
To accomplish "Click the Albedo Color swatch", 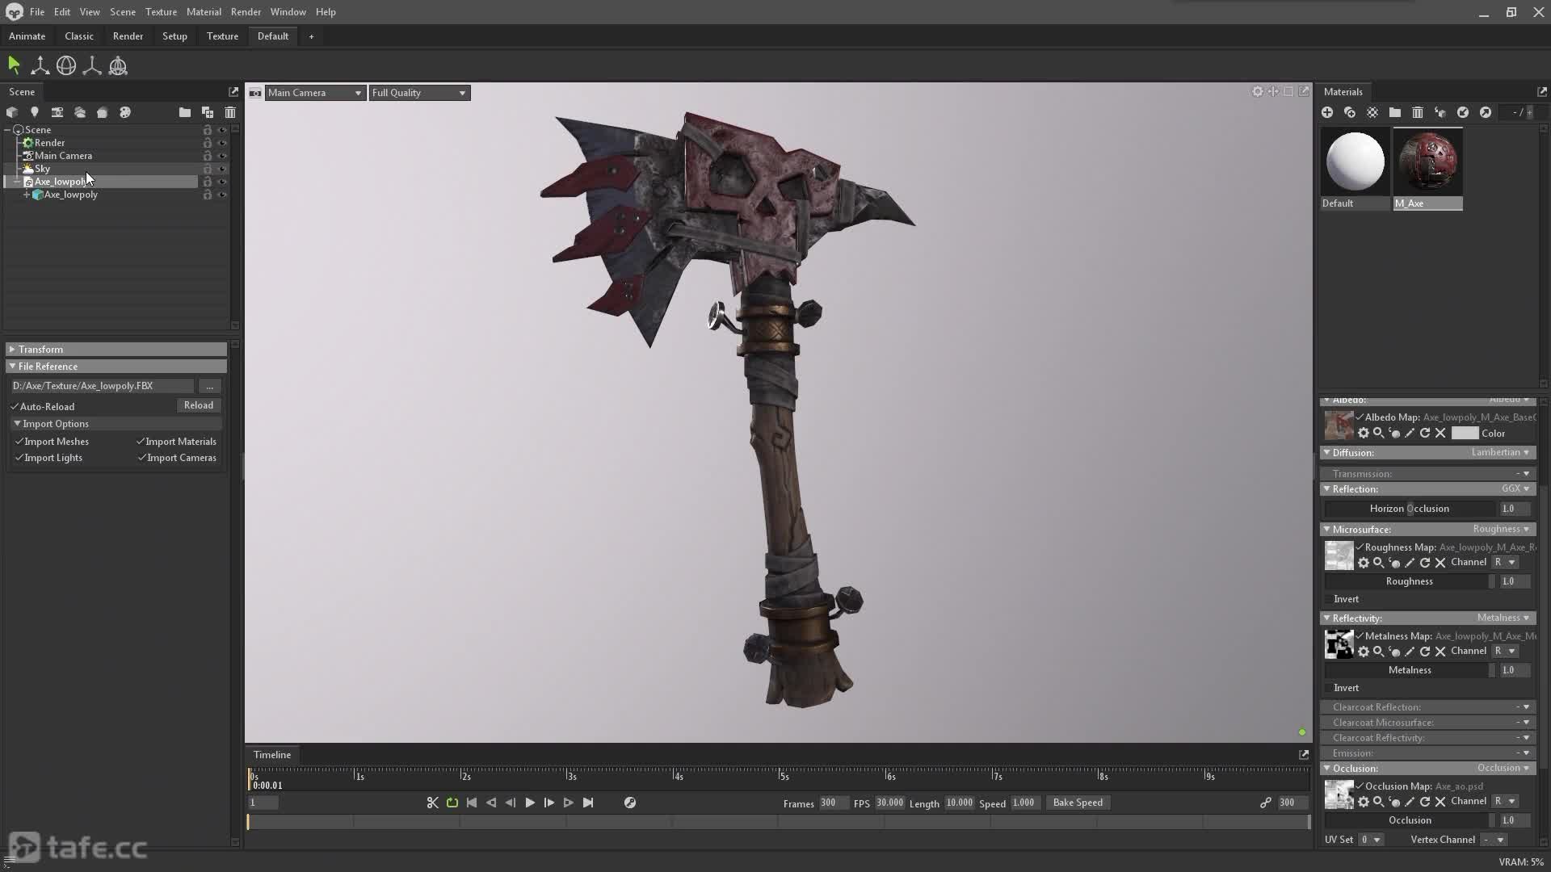I will click(x=1465, y=434).
